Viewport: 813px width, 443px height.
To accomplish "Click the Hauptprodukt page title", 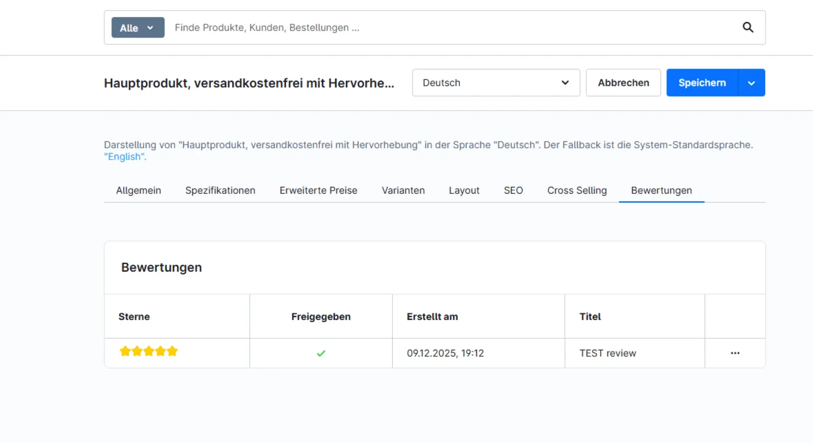I will pyautogui.click(x=249, y=83).
